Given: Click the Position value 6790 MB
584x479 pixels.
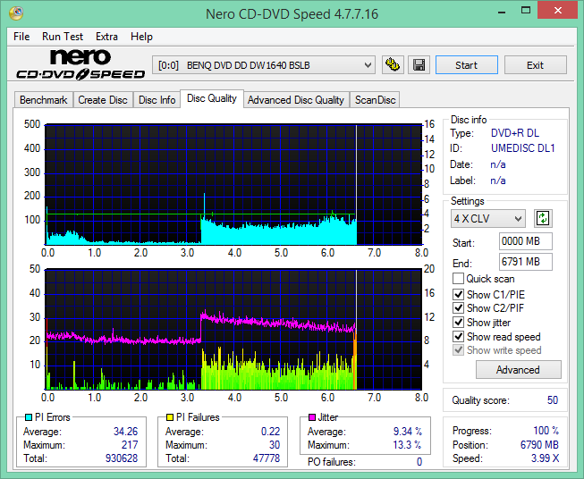Looking at the screenshot, I should (x=539, y=445).
